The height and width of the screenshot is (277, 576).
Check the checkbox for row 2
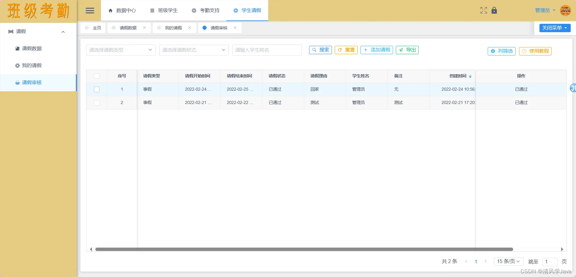(97, 103)
